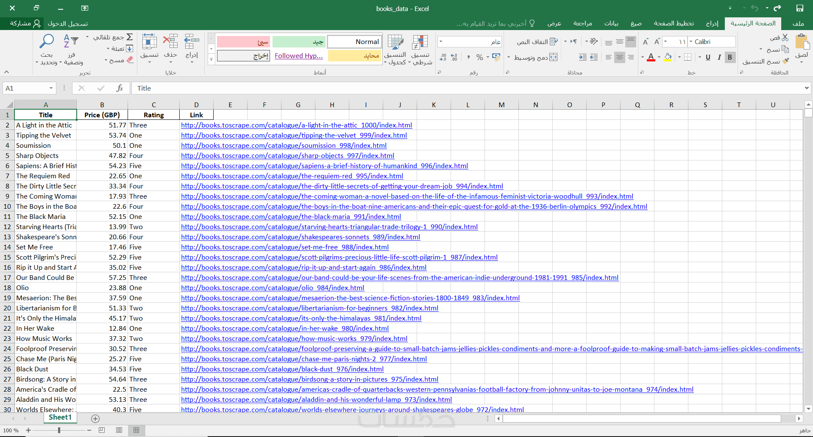Switch to the Formulas (صيغ) tab
This screenshot has height=437, width=813.
coord(636,23)
